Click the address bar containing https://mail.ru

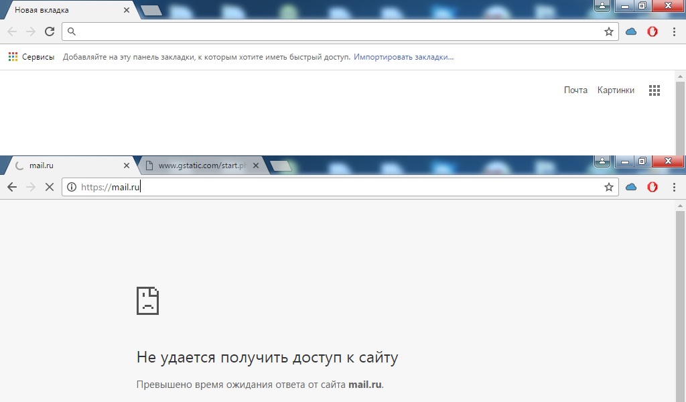[x=335, y=187]
